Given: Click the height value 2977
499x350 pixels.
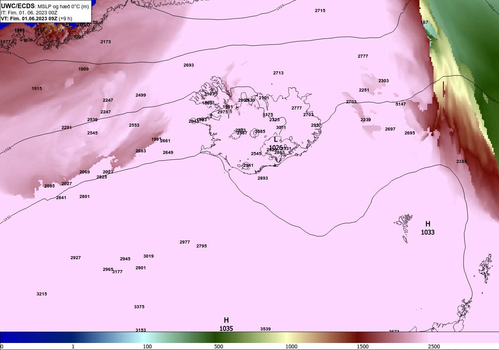Looking at the screenshot, I should 185,242.
